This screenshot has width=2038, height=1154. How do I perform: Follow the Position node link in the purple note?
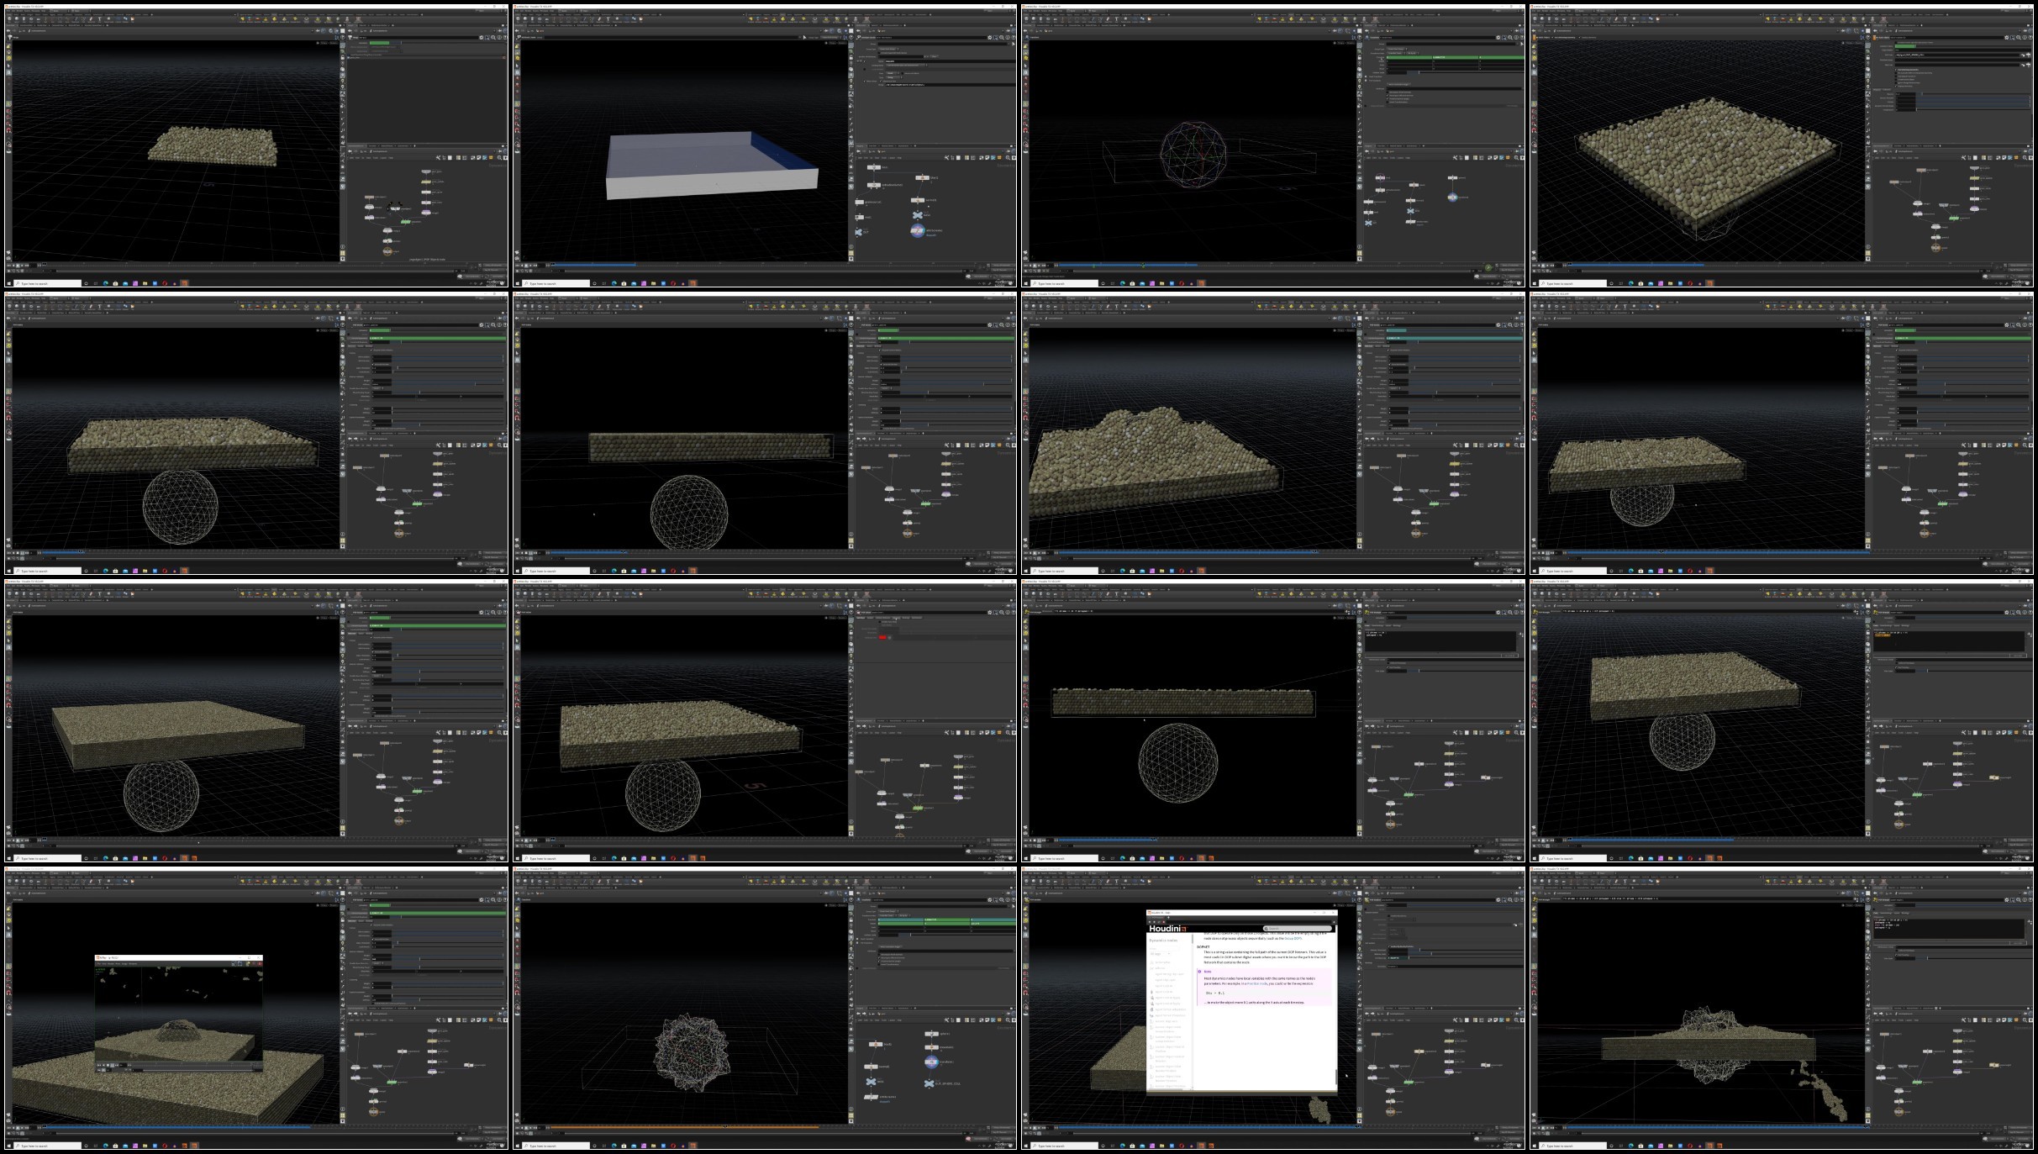pos(1257,983)
